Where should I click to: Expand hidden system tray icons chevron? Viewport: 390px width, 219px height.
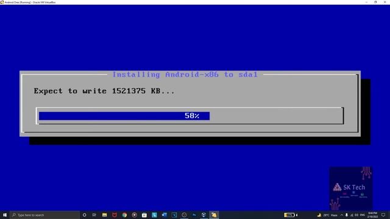click(342, 215)
